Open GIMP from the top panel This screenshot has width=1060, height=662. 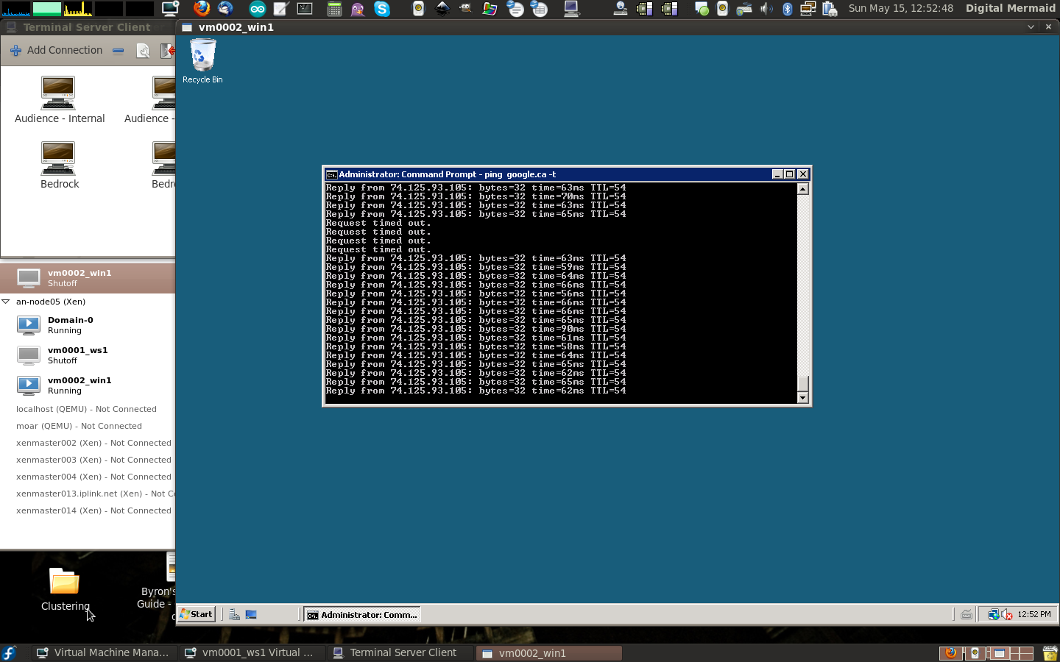pyautogui.click(x=466, y=9)
